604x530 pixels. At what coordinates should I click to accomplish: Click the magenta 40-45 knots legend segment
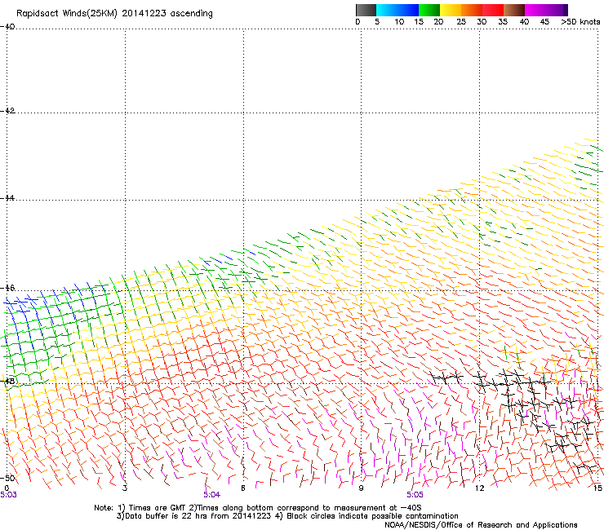[535, 10]
